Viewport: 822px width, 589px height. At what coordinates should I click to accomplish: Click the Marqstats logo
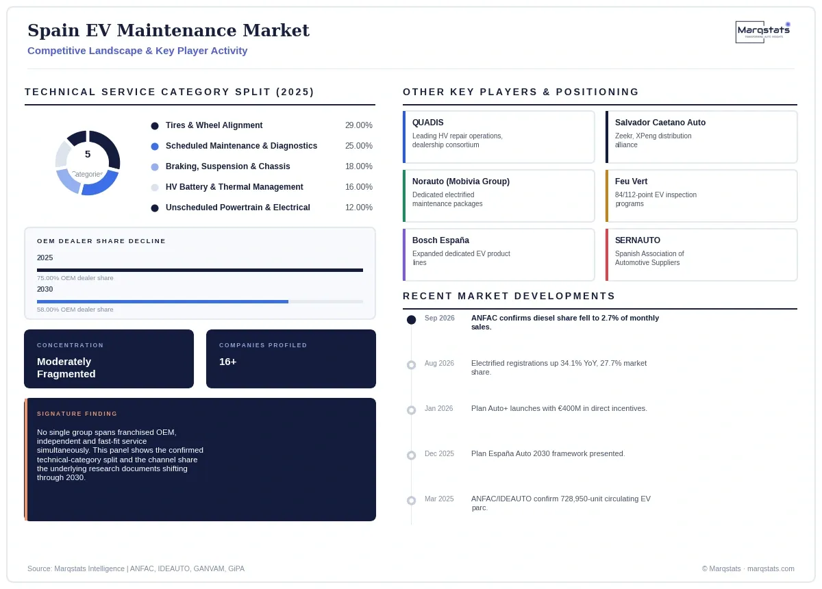(x=763, y=32)
